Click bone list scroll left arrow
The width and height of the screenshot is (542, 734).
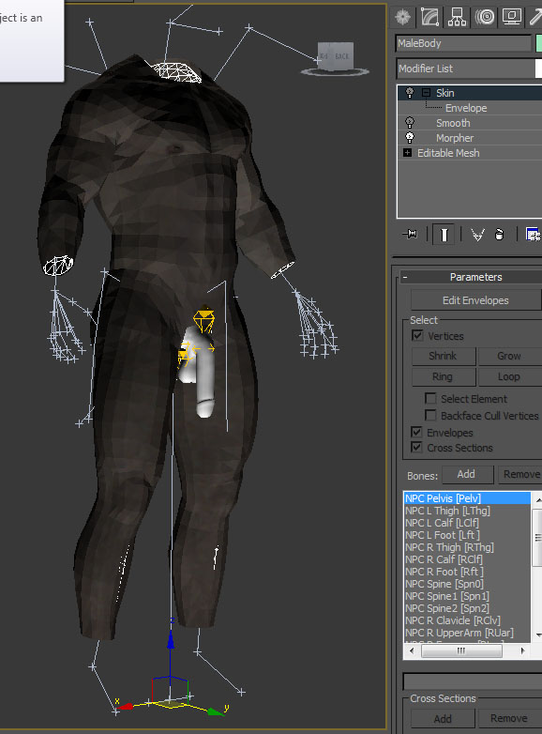[x=412, y=650]
